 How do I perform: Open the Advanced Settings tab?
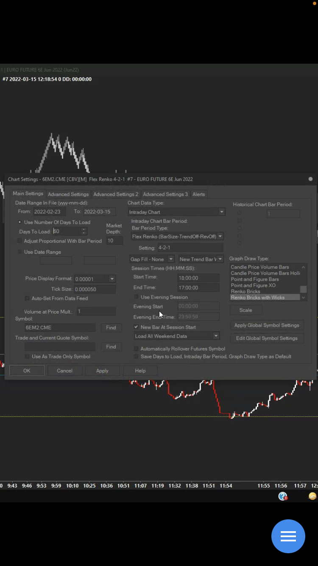point(68,194)
